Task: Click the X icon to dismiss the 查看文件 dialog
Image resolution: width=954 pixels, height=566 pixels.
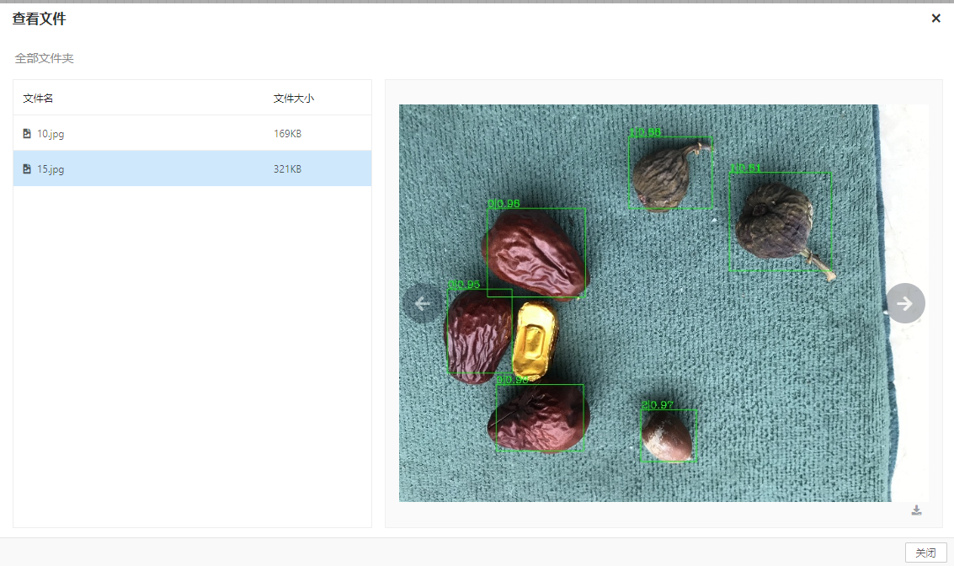Action: 935,19
